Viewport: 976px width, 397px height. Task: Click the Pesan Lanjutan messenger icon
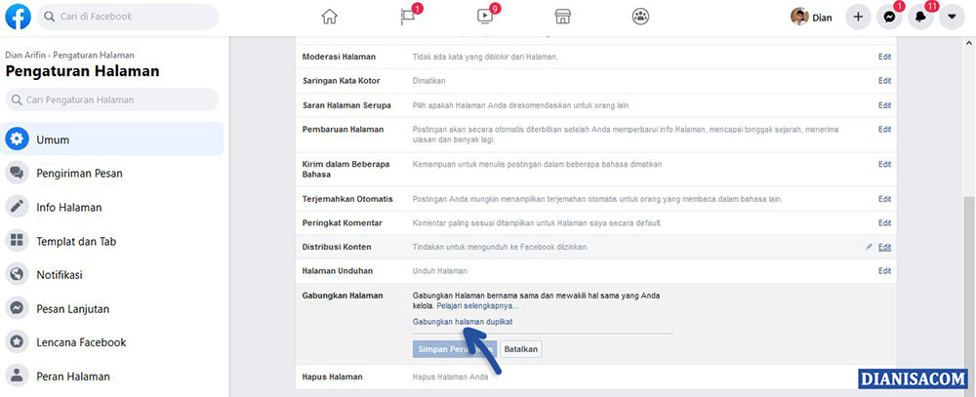[17, 308]
